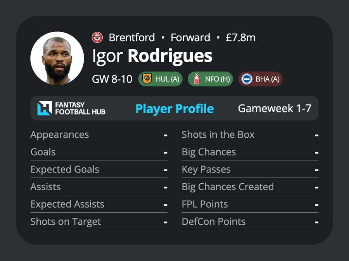Select the Expected Goals stat row
Image resolution: width=349 pixels, height=261 pixels.
(99, 170)
